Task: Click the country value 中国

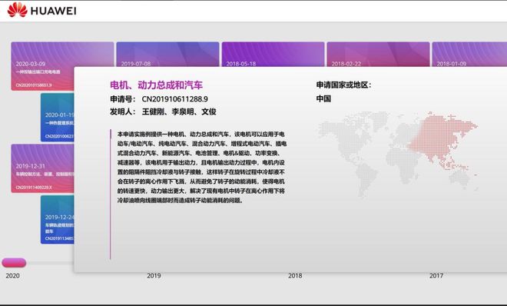Action: click(x=323, y=98)
